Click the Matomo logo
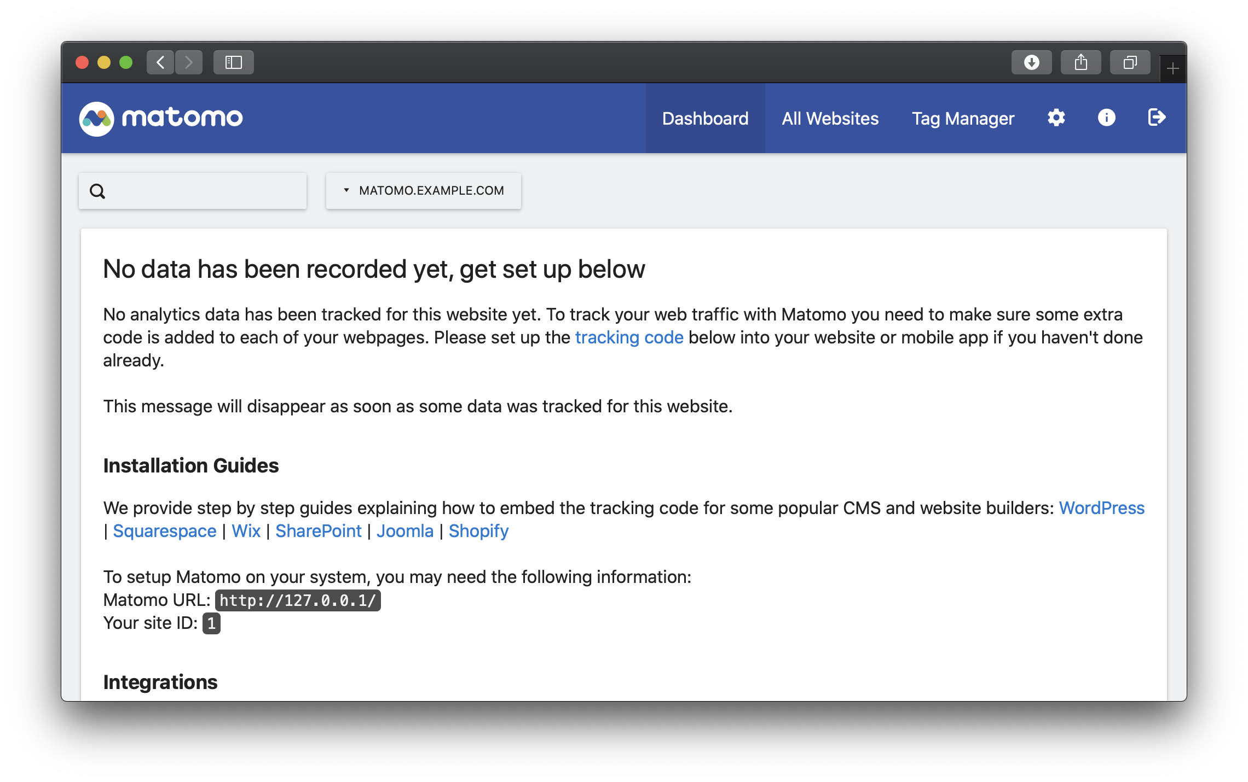 tap(161, 118)
